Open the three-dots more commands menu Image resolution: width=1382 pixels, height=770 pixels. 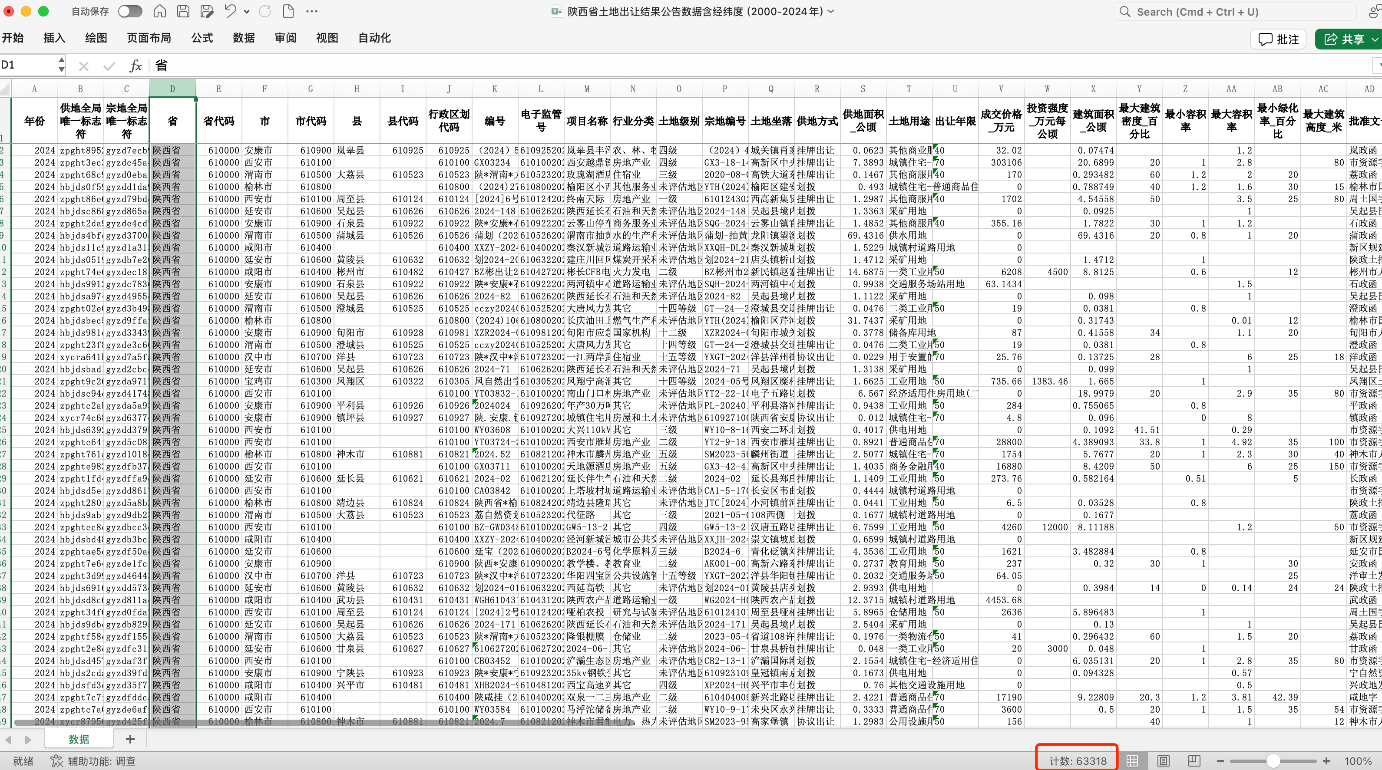point(312,11)
